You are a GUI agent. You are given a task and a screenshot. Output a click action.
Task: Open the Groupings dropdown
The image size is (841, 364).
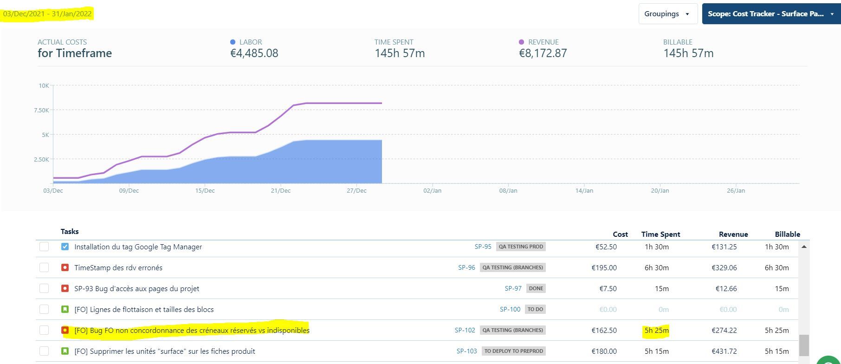[667, 14]
